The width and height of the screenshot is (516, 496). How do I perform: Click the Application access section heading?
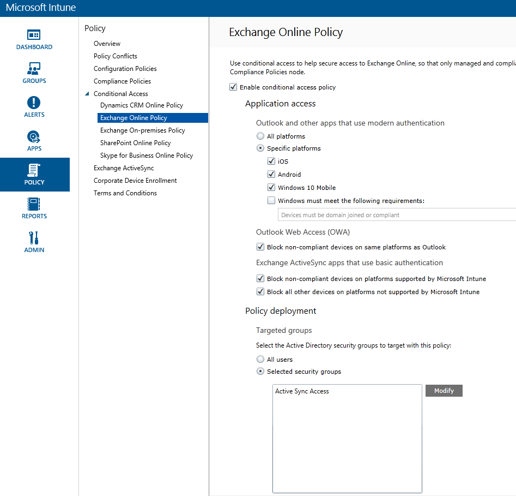[x=281, y=104]
